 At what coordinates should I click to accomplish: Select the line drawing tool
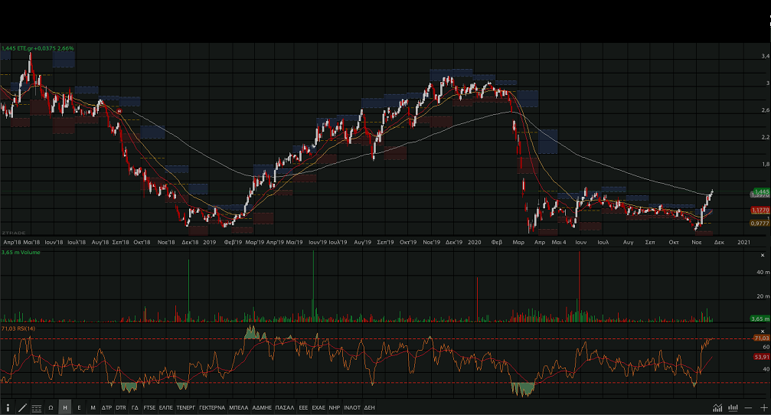(x=22, y=407)
